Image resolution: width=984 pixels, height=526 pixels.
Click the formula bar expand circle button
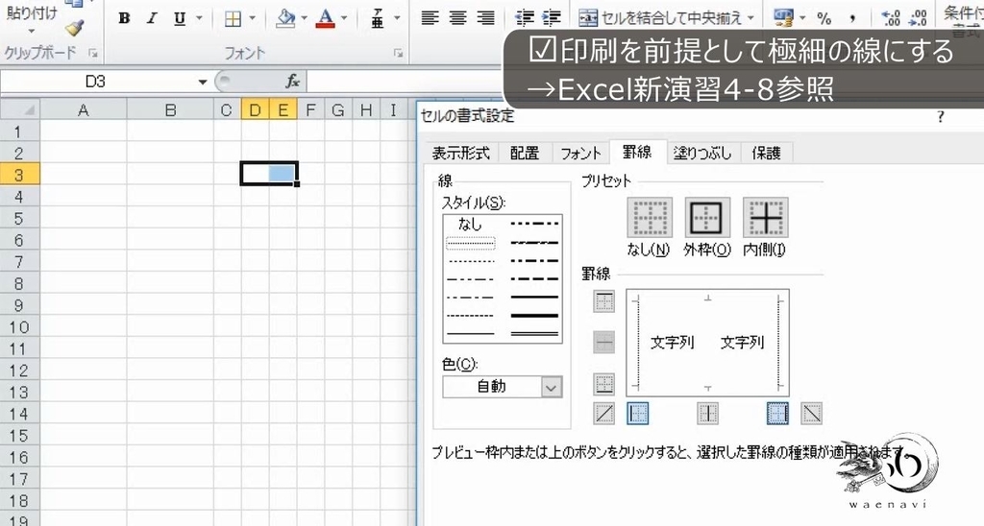click(225, 81)
